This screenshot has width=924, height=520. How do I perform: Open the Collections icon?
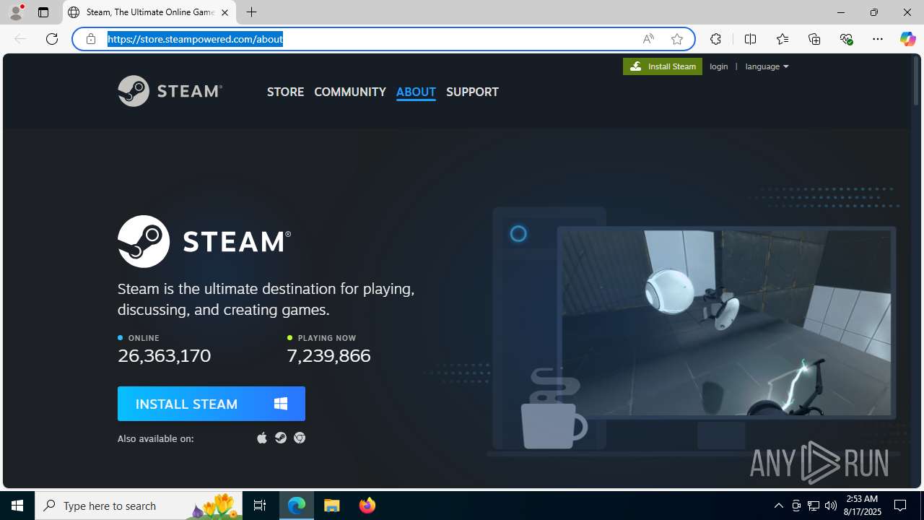(814, 39)
